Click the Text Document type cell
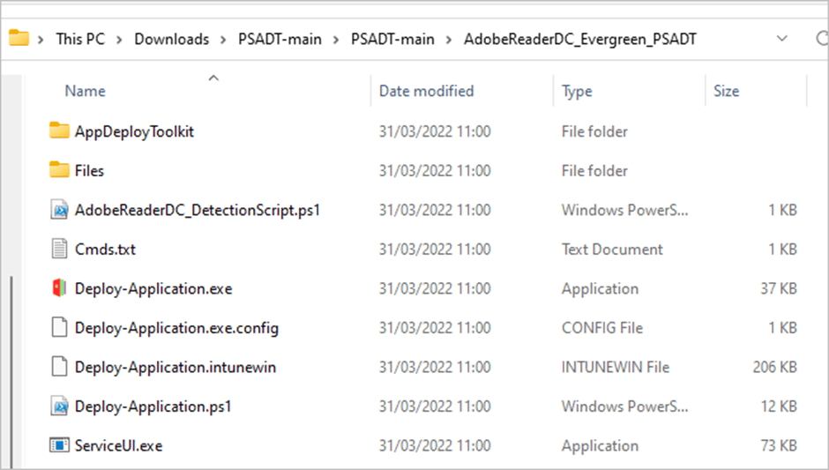The height and width of the screenshot is (470, 829). point(612,249)
